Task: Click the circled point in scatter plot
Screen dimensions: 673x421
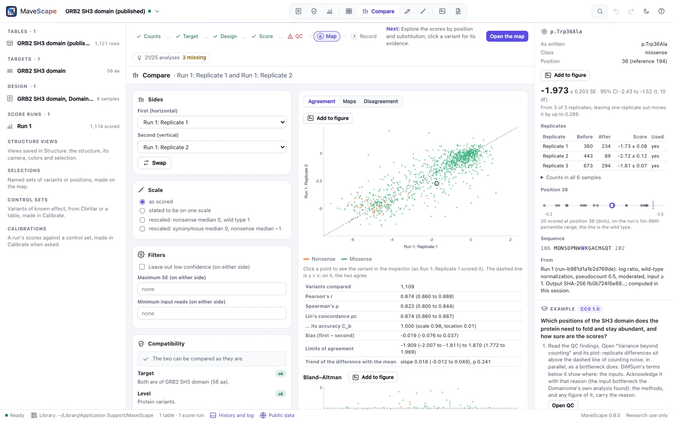Action: pos(436,184)
